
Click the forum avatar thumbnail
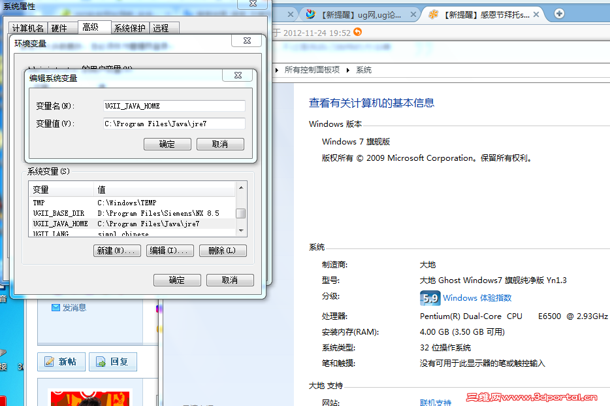pos(90,398)
